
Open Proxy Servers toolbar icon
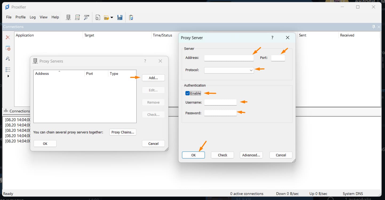(x=68, y=17)
